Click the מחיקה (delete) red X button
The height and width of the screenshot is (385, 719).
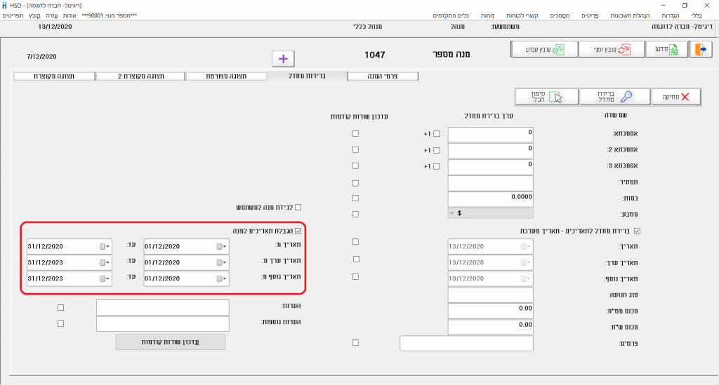tap(676, 97)
